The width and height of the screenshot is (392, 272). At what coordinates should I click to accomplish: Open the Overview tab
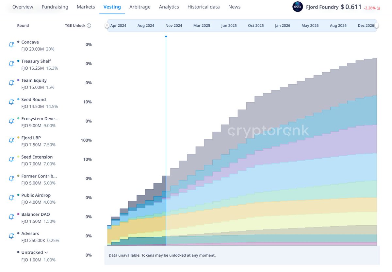click(23, 7)
